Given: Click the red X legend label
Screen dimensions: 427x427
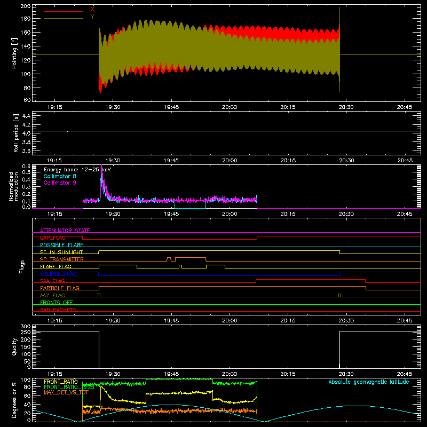Looking at the screenshot, I should click(92, 9).
